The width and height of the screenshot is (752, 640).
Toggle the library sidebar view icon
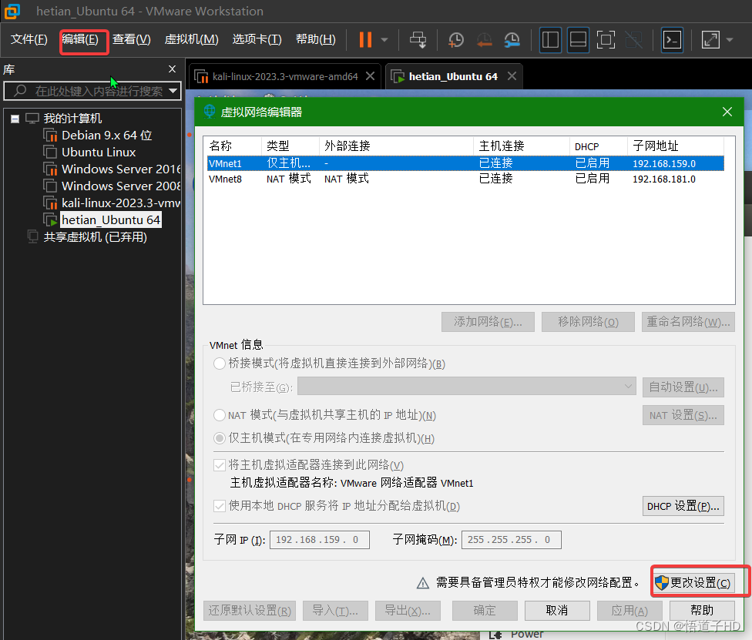[550, 40]
